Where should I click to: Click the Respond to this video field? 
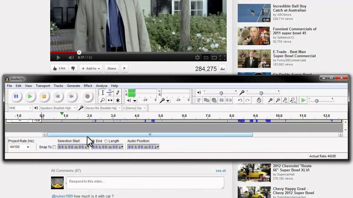coord(145,183)
